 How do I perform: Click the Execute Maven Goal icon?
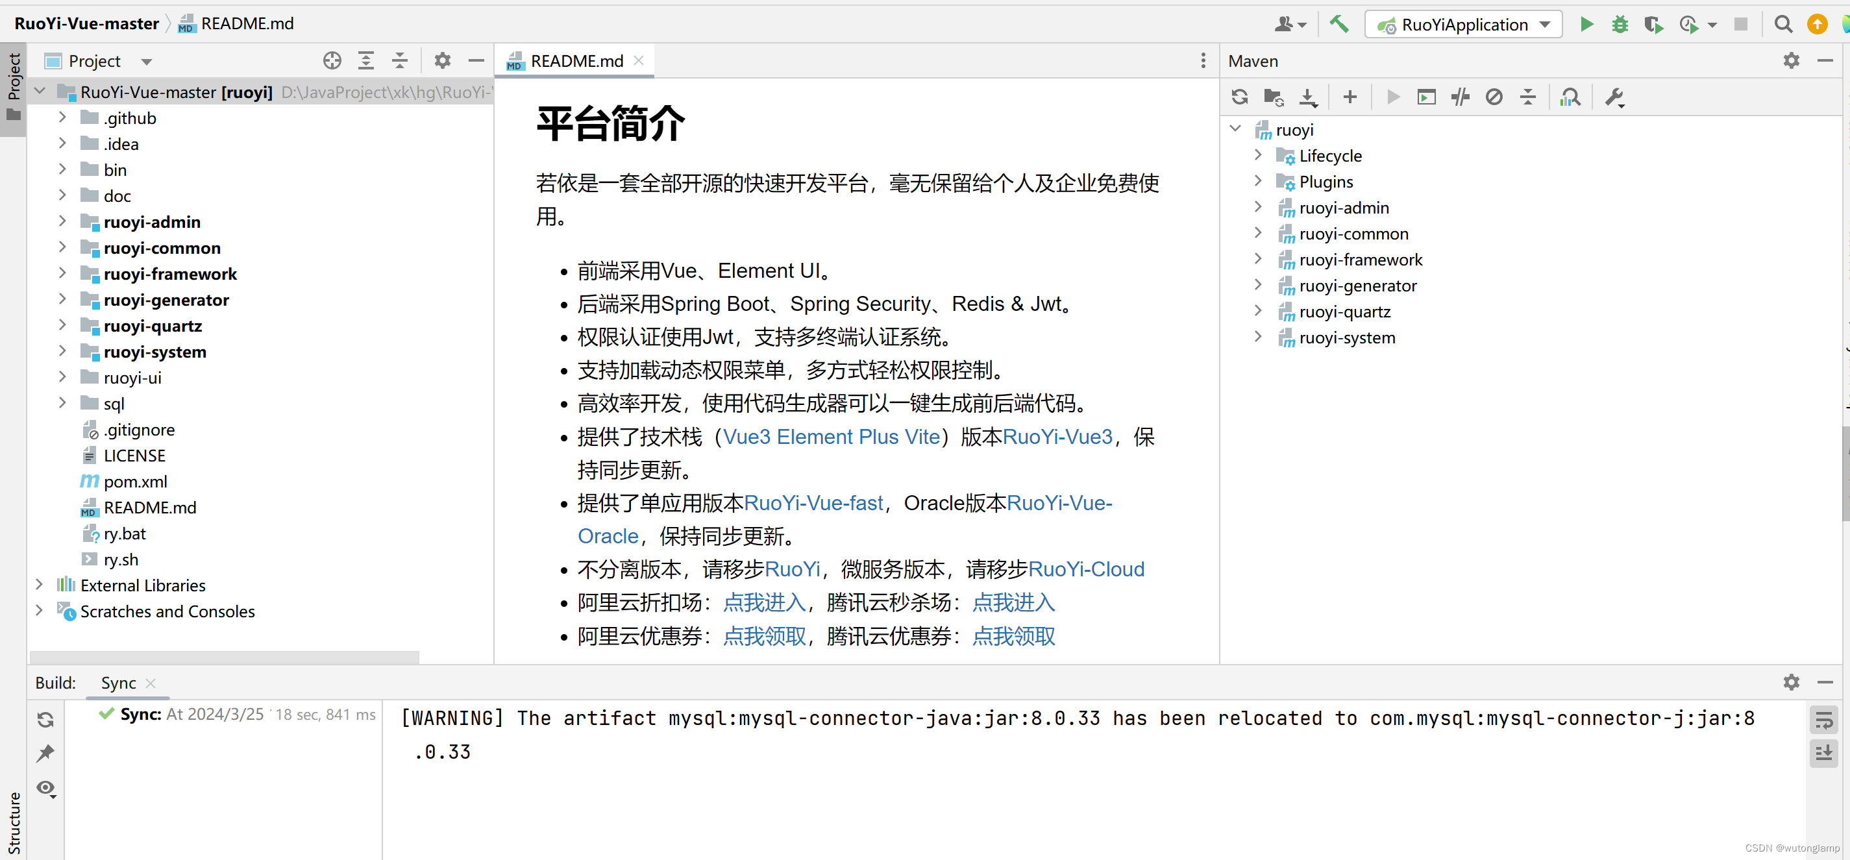[1426, 97]
